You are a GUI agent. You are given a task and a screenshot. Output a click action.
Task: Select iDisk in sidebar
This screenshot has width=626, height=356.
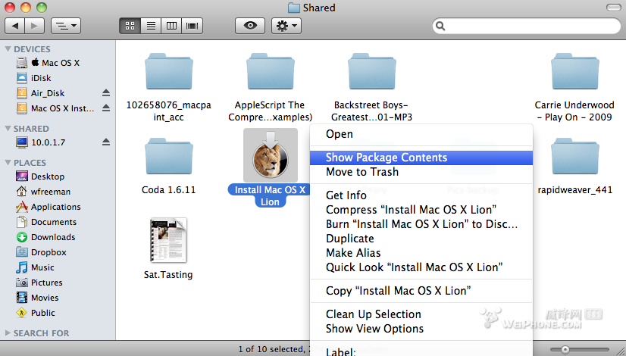34,78
